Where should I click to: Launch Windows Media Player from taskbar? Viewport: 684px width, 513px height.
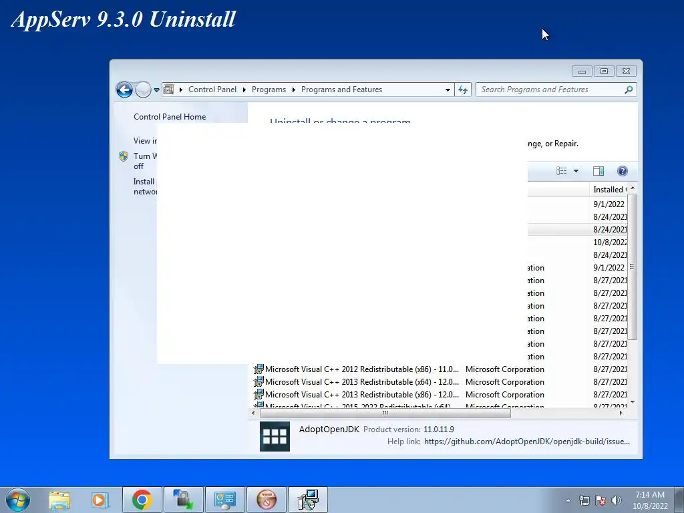[100, 500]
